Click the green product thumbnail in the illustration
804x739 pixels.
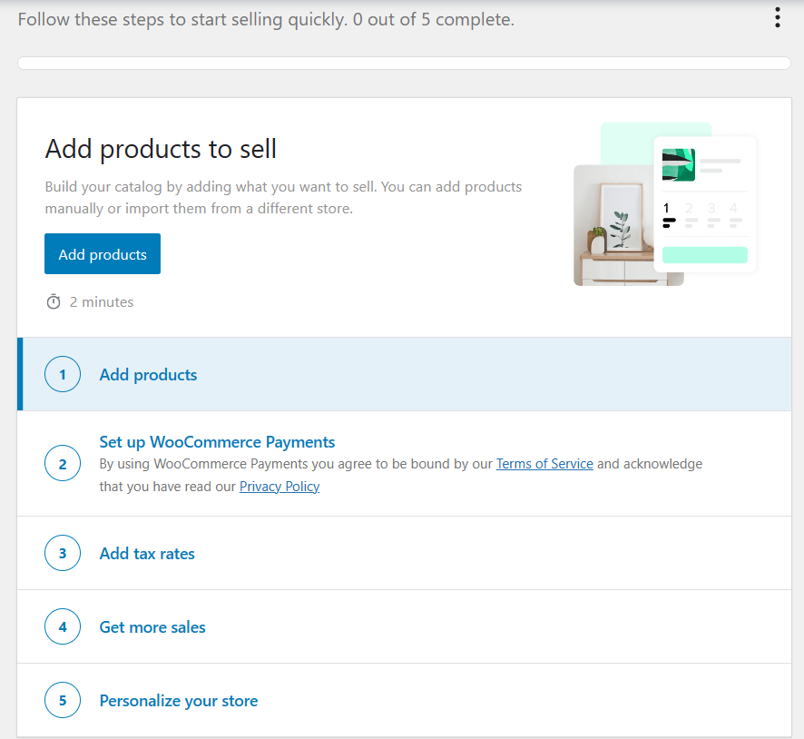pyautogui.click(x=679, y=164)
